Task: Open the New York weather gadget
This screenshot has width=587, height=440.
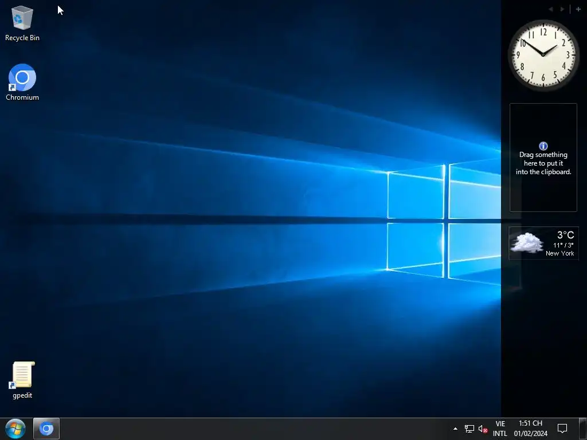Action: click(x=543, y=243)
